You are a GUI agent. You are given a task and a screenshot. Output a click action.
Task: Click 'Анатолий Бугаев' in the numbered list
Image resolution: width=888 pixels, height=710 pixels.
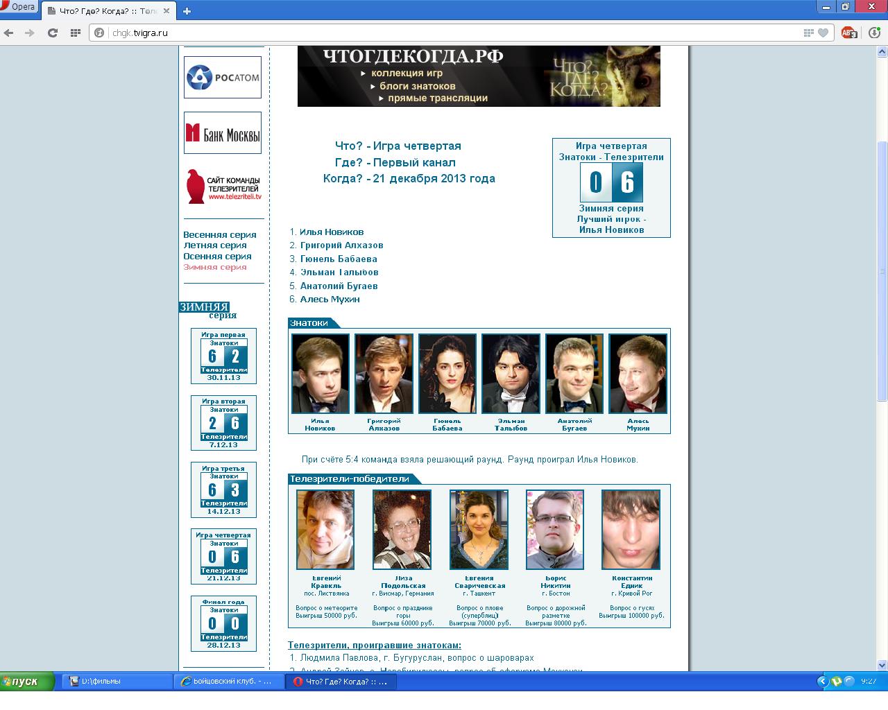[x=339, y=286]
